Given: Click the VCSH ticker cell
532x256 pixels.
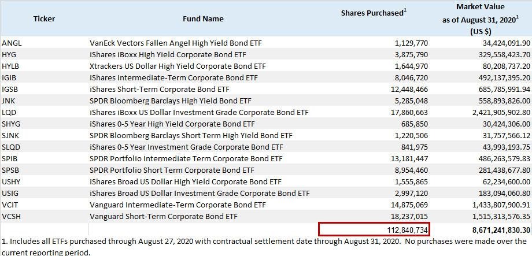Looking at the screenshot, I should tap(12, 216).
